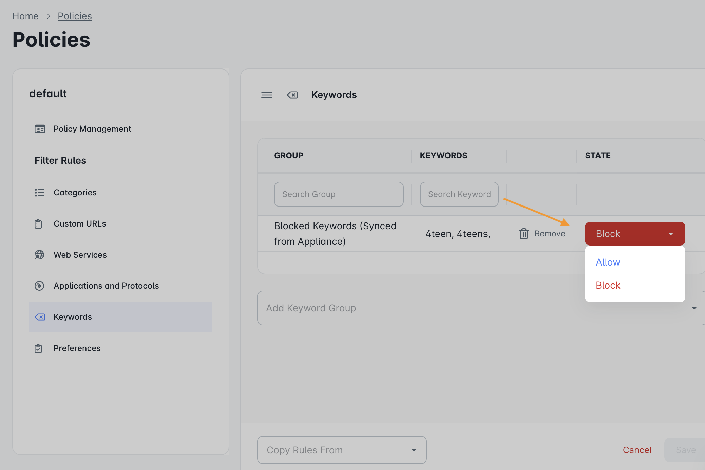Select Block in the state menu

pyautogui.click(x=608, y=285)
